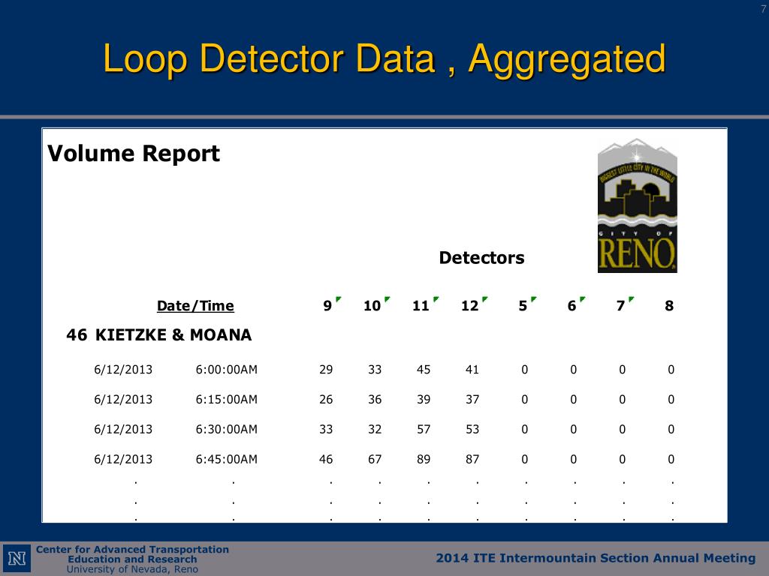Click the 6:15:00AM time cell

227,399
